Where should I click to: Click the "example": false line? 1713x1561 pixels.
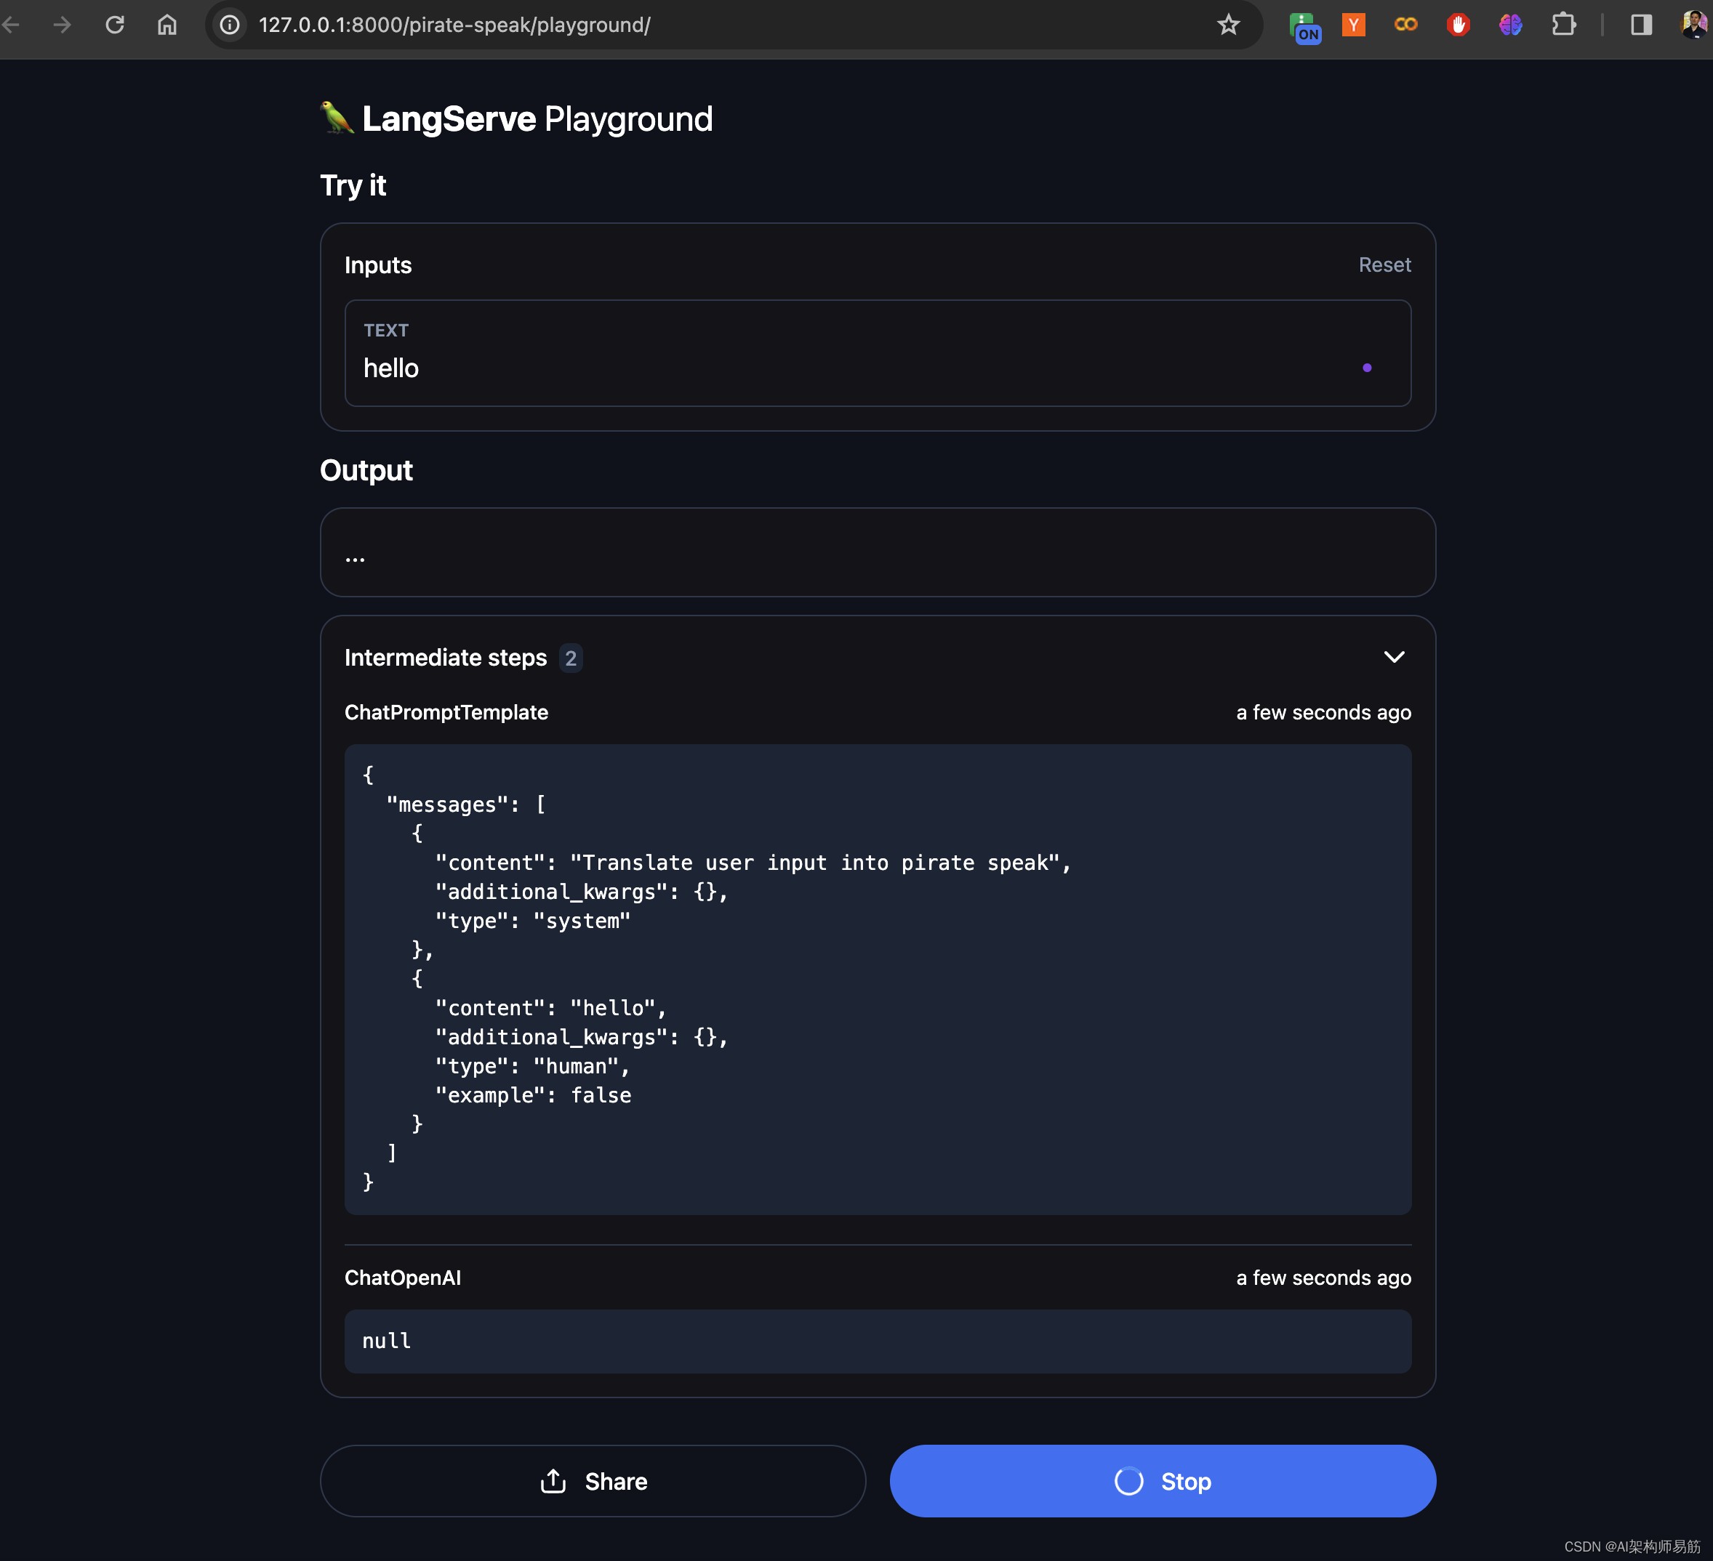(533, 1096)
